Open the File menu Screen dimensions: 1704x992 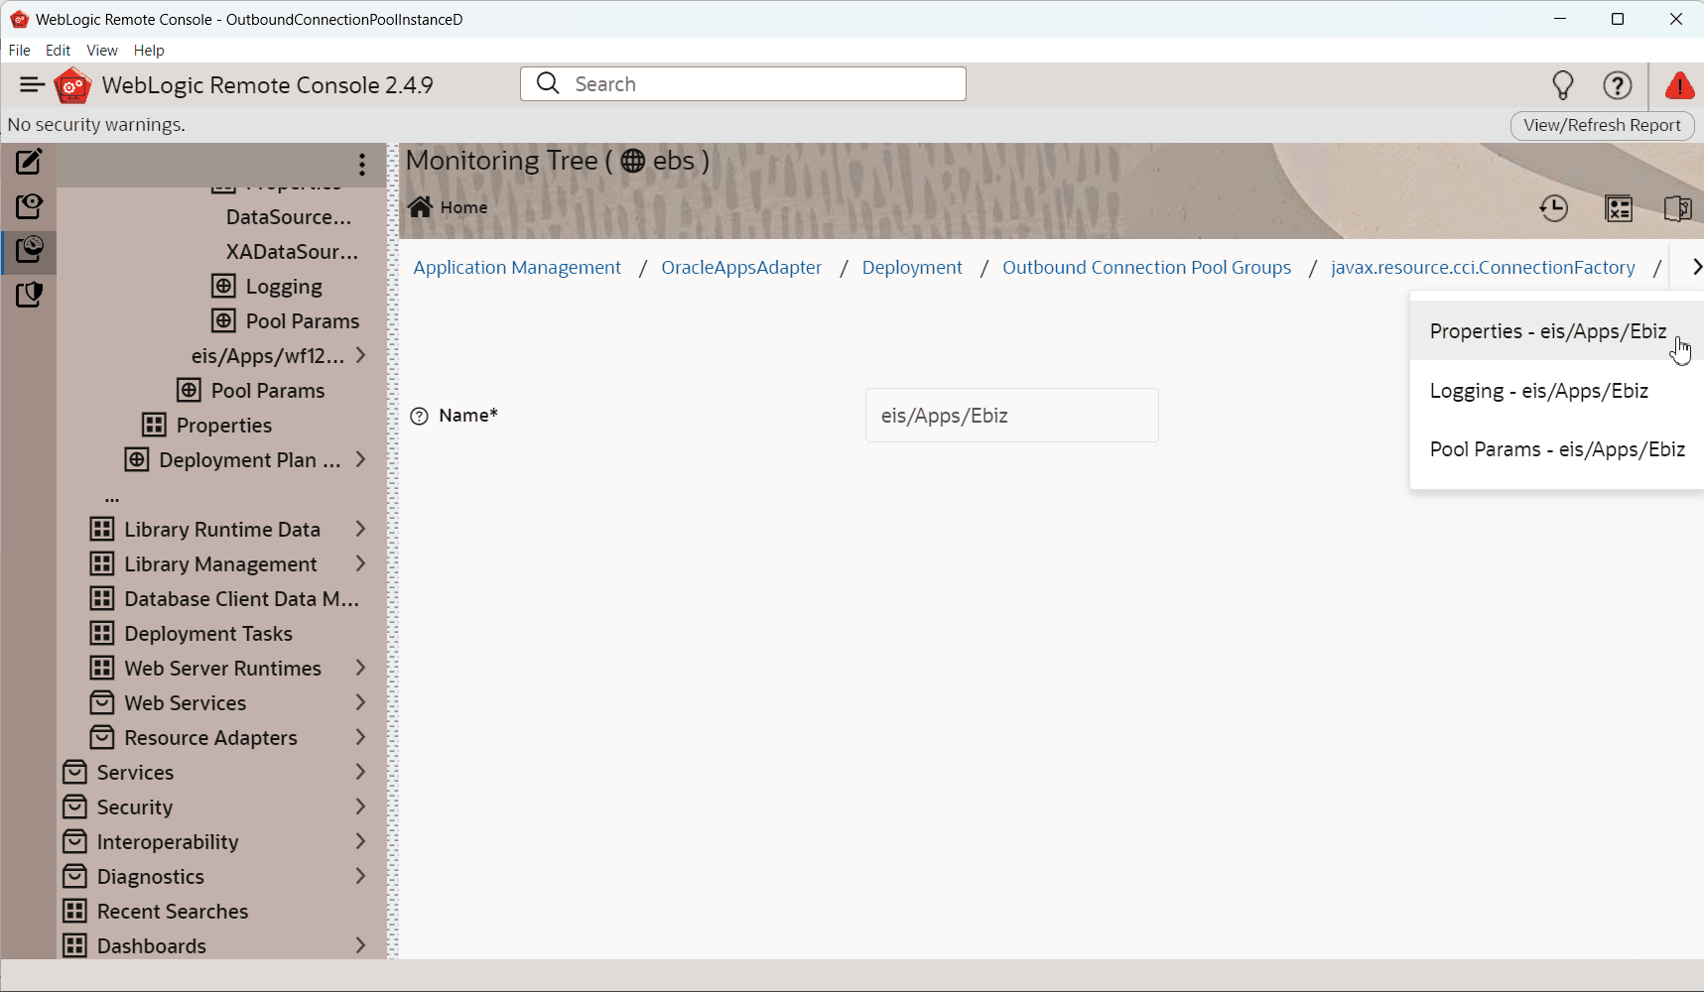click(20, 51)
